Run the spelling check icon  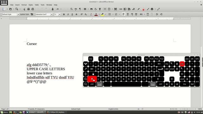(x=76, y=9)
